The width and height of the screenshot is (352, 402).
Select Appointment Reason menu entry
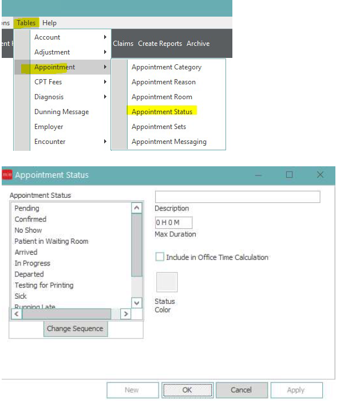[x=163, y=82]
